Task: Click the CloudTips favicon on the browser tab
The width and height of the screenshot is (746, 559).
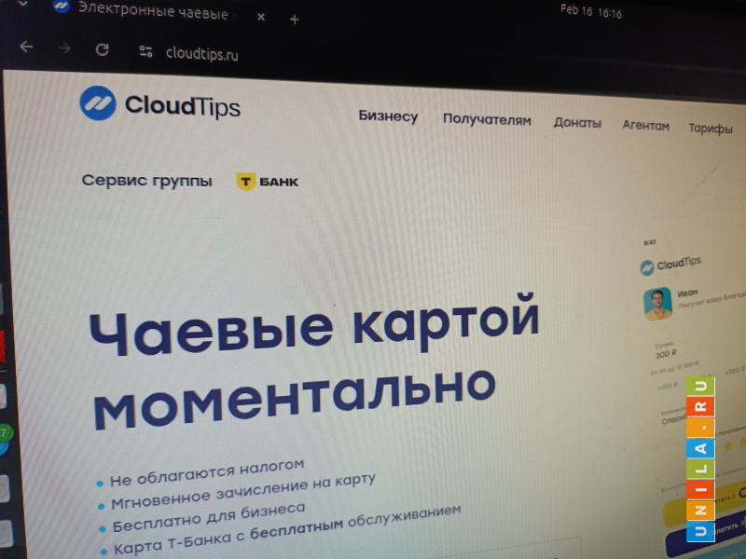Action: [62, 7]
